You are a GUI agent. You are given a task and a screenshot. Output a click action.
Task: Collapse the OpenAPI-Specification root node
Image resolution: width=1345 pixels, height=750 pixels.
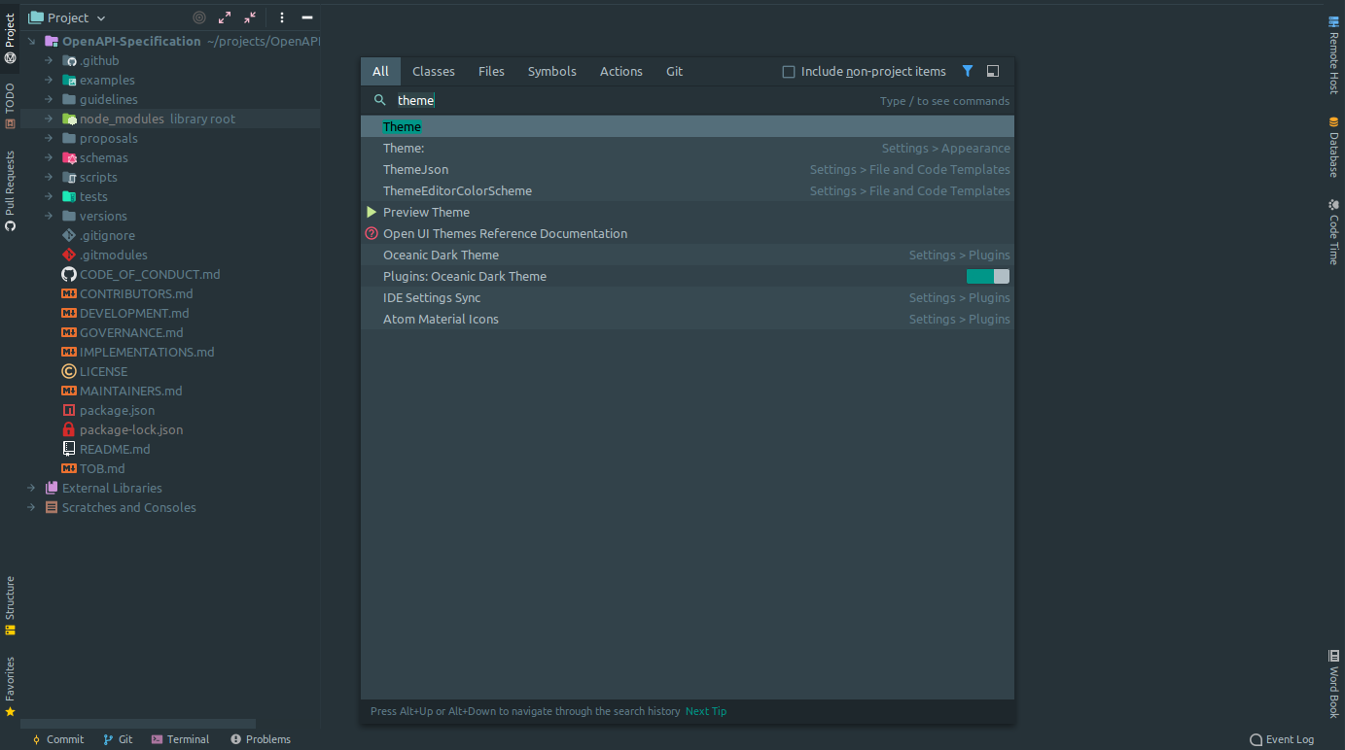point(31,41)
